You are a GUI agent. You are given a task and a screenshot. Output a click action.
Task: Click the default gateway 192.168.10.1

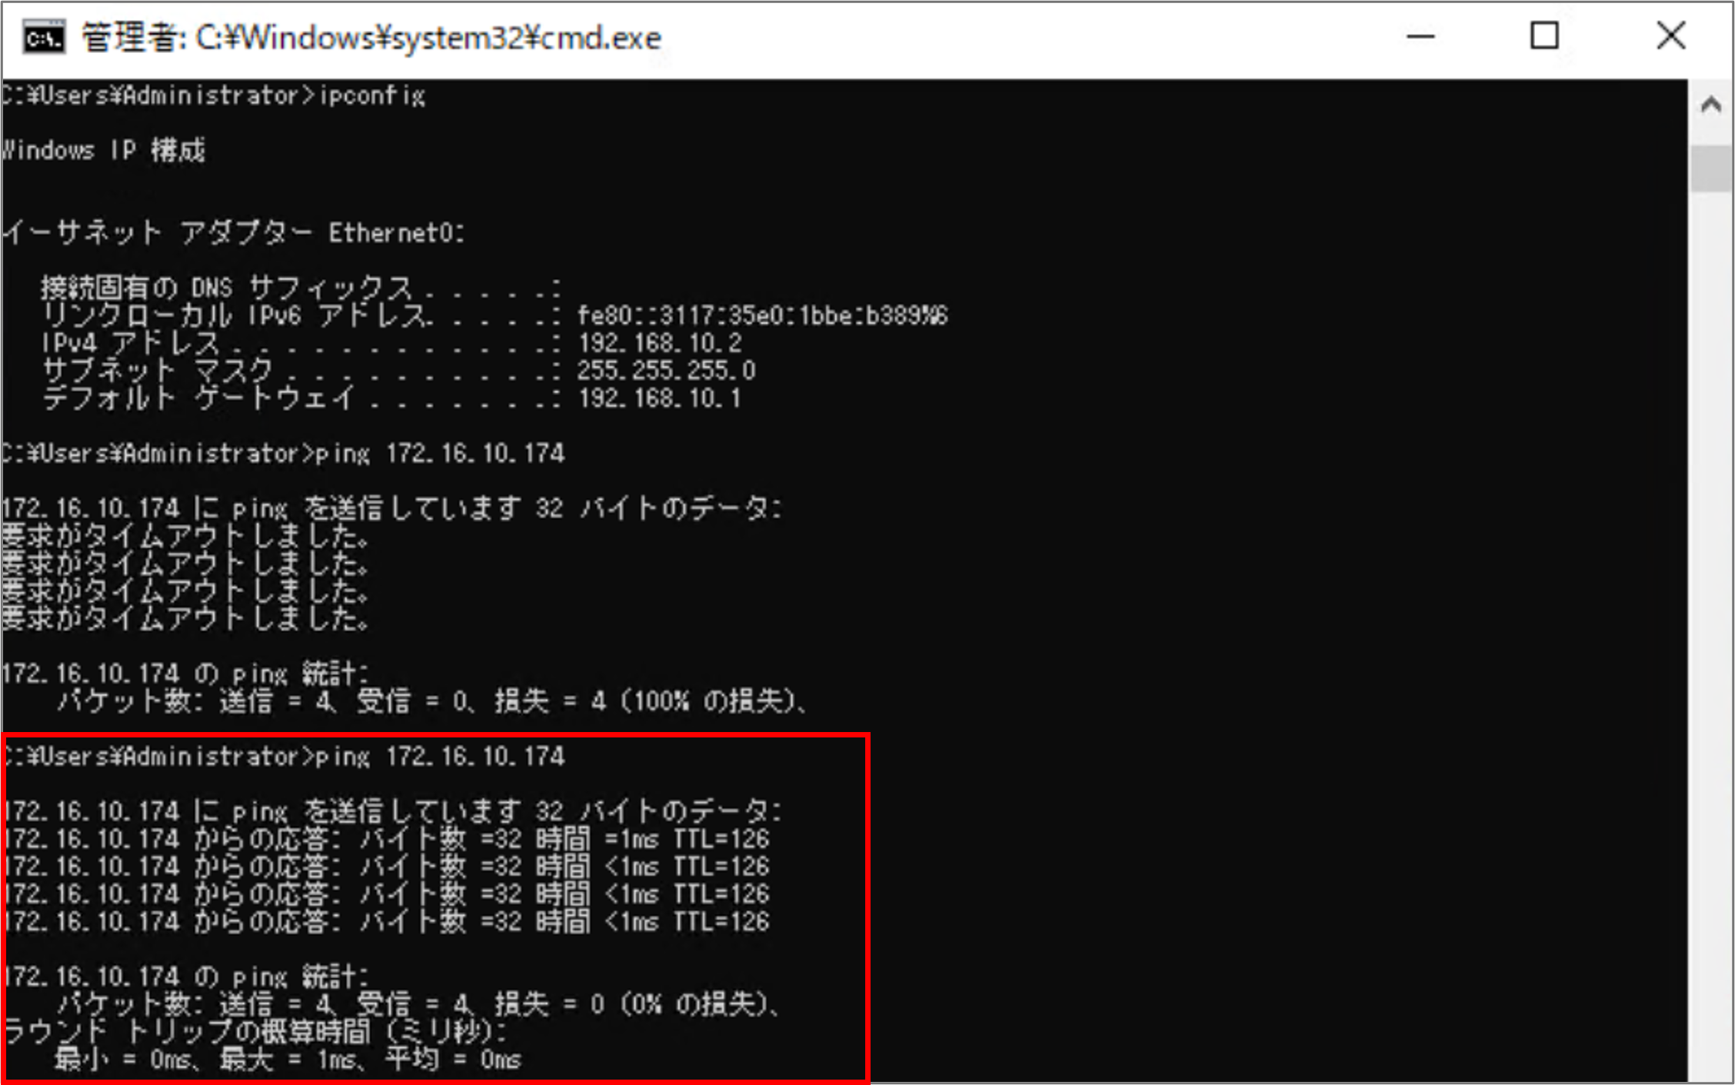(659, 398)
